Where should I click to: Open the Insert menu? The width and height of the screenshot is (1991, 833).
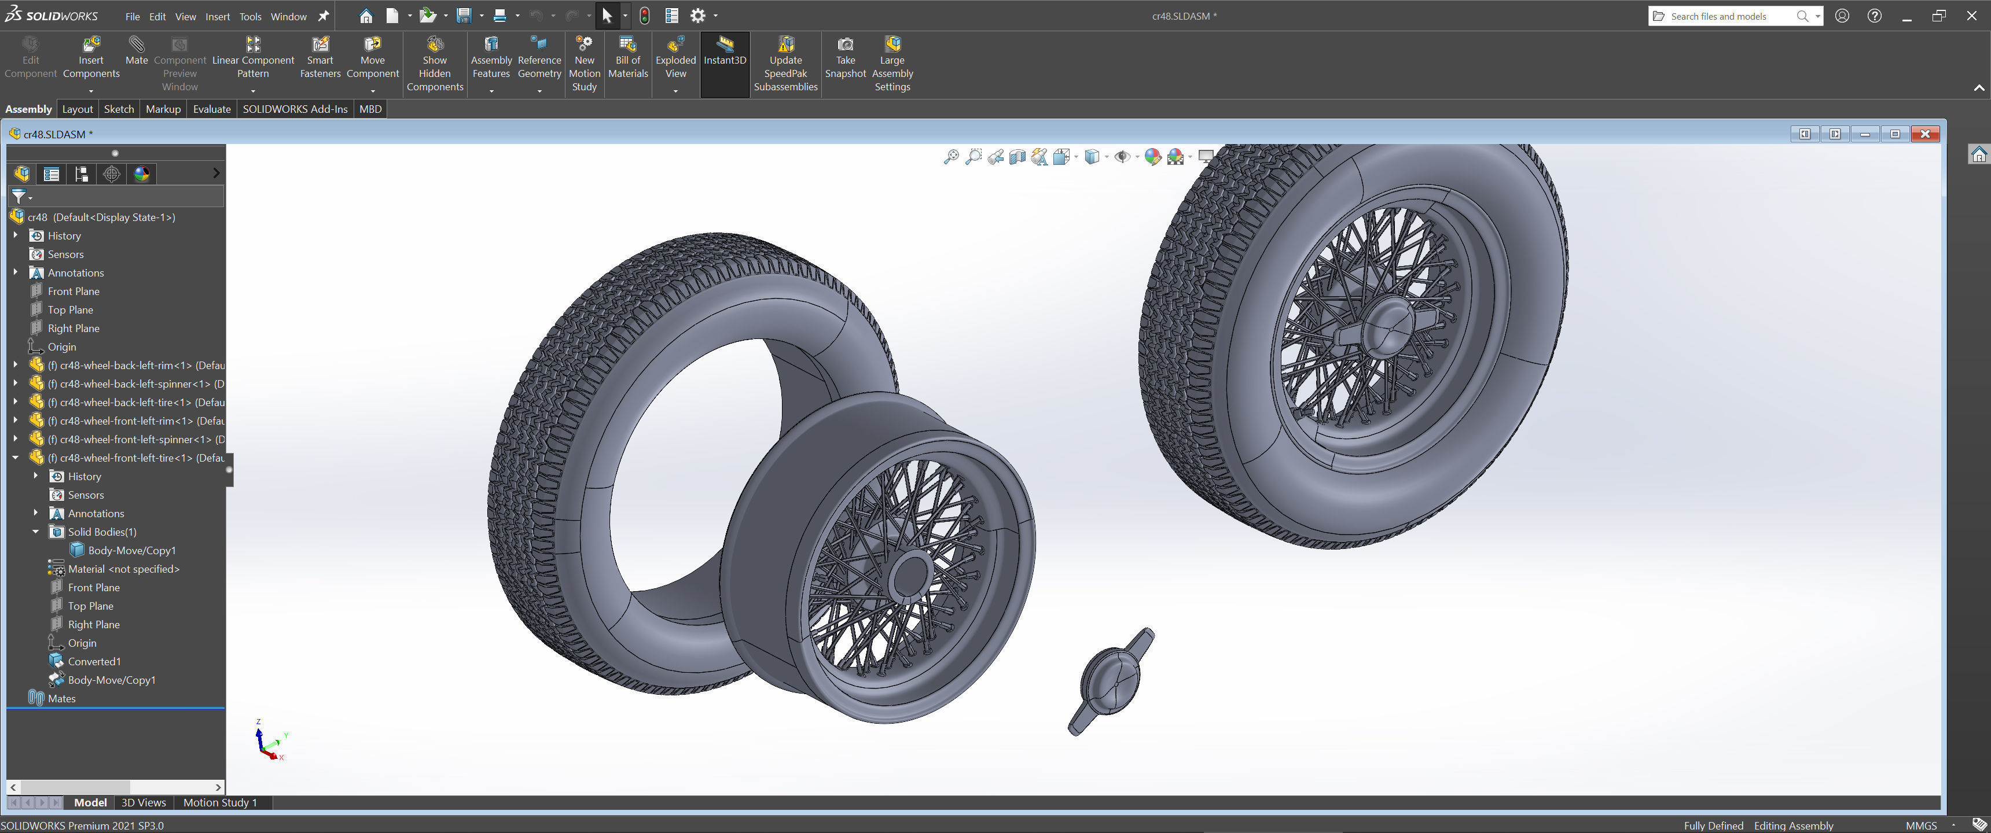point(217,16)
